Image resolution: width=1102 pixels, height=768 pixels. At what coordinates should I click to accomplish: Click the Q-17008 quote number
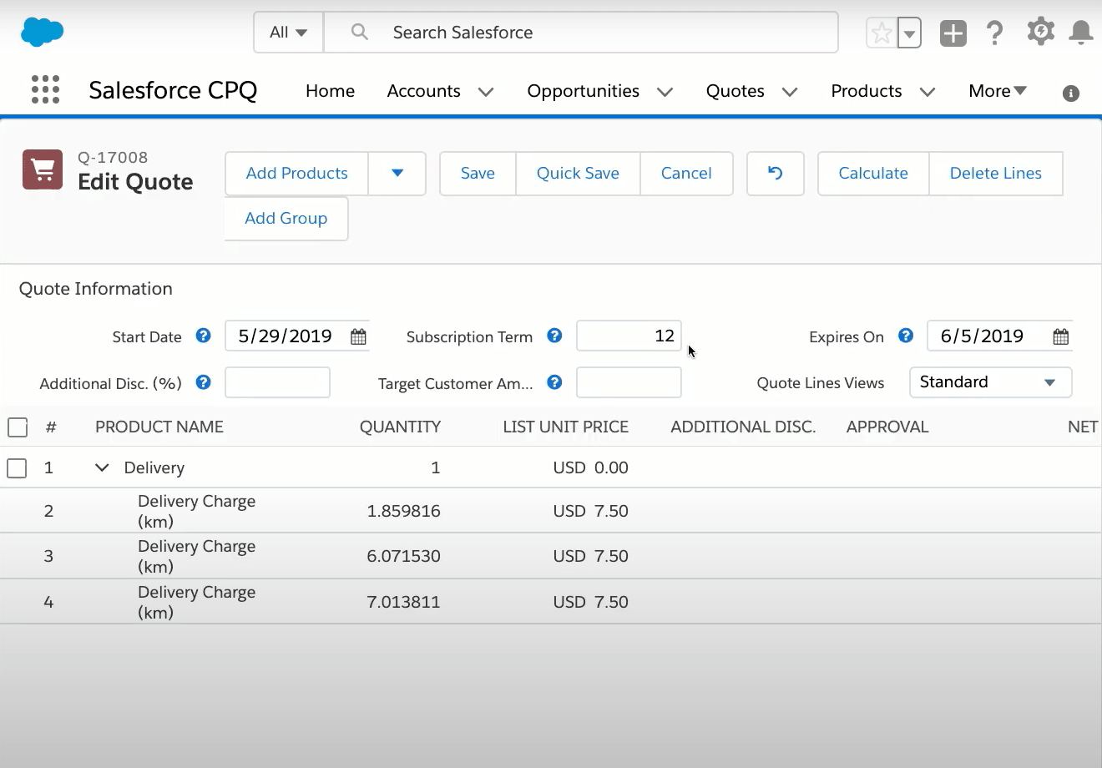113,157
